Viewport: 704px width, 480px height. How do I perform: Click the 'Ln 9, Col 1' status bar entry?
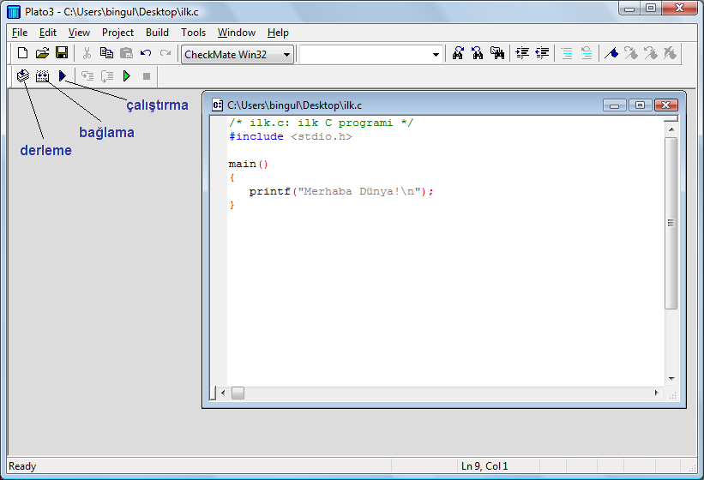point(484,466)
